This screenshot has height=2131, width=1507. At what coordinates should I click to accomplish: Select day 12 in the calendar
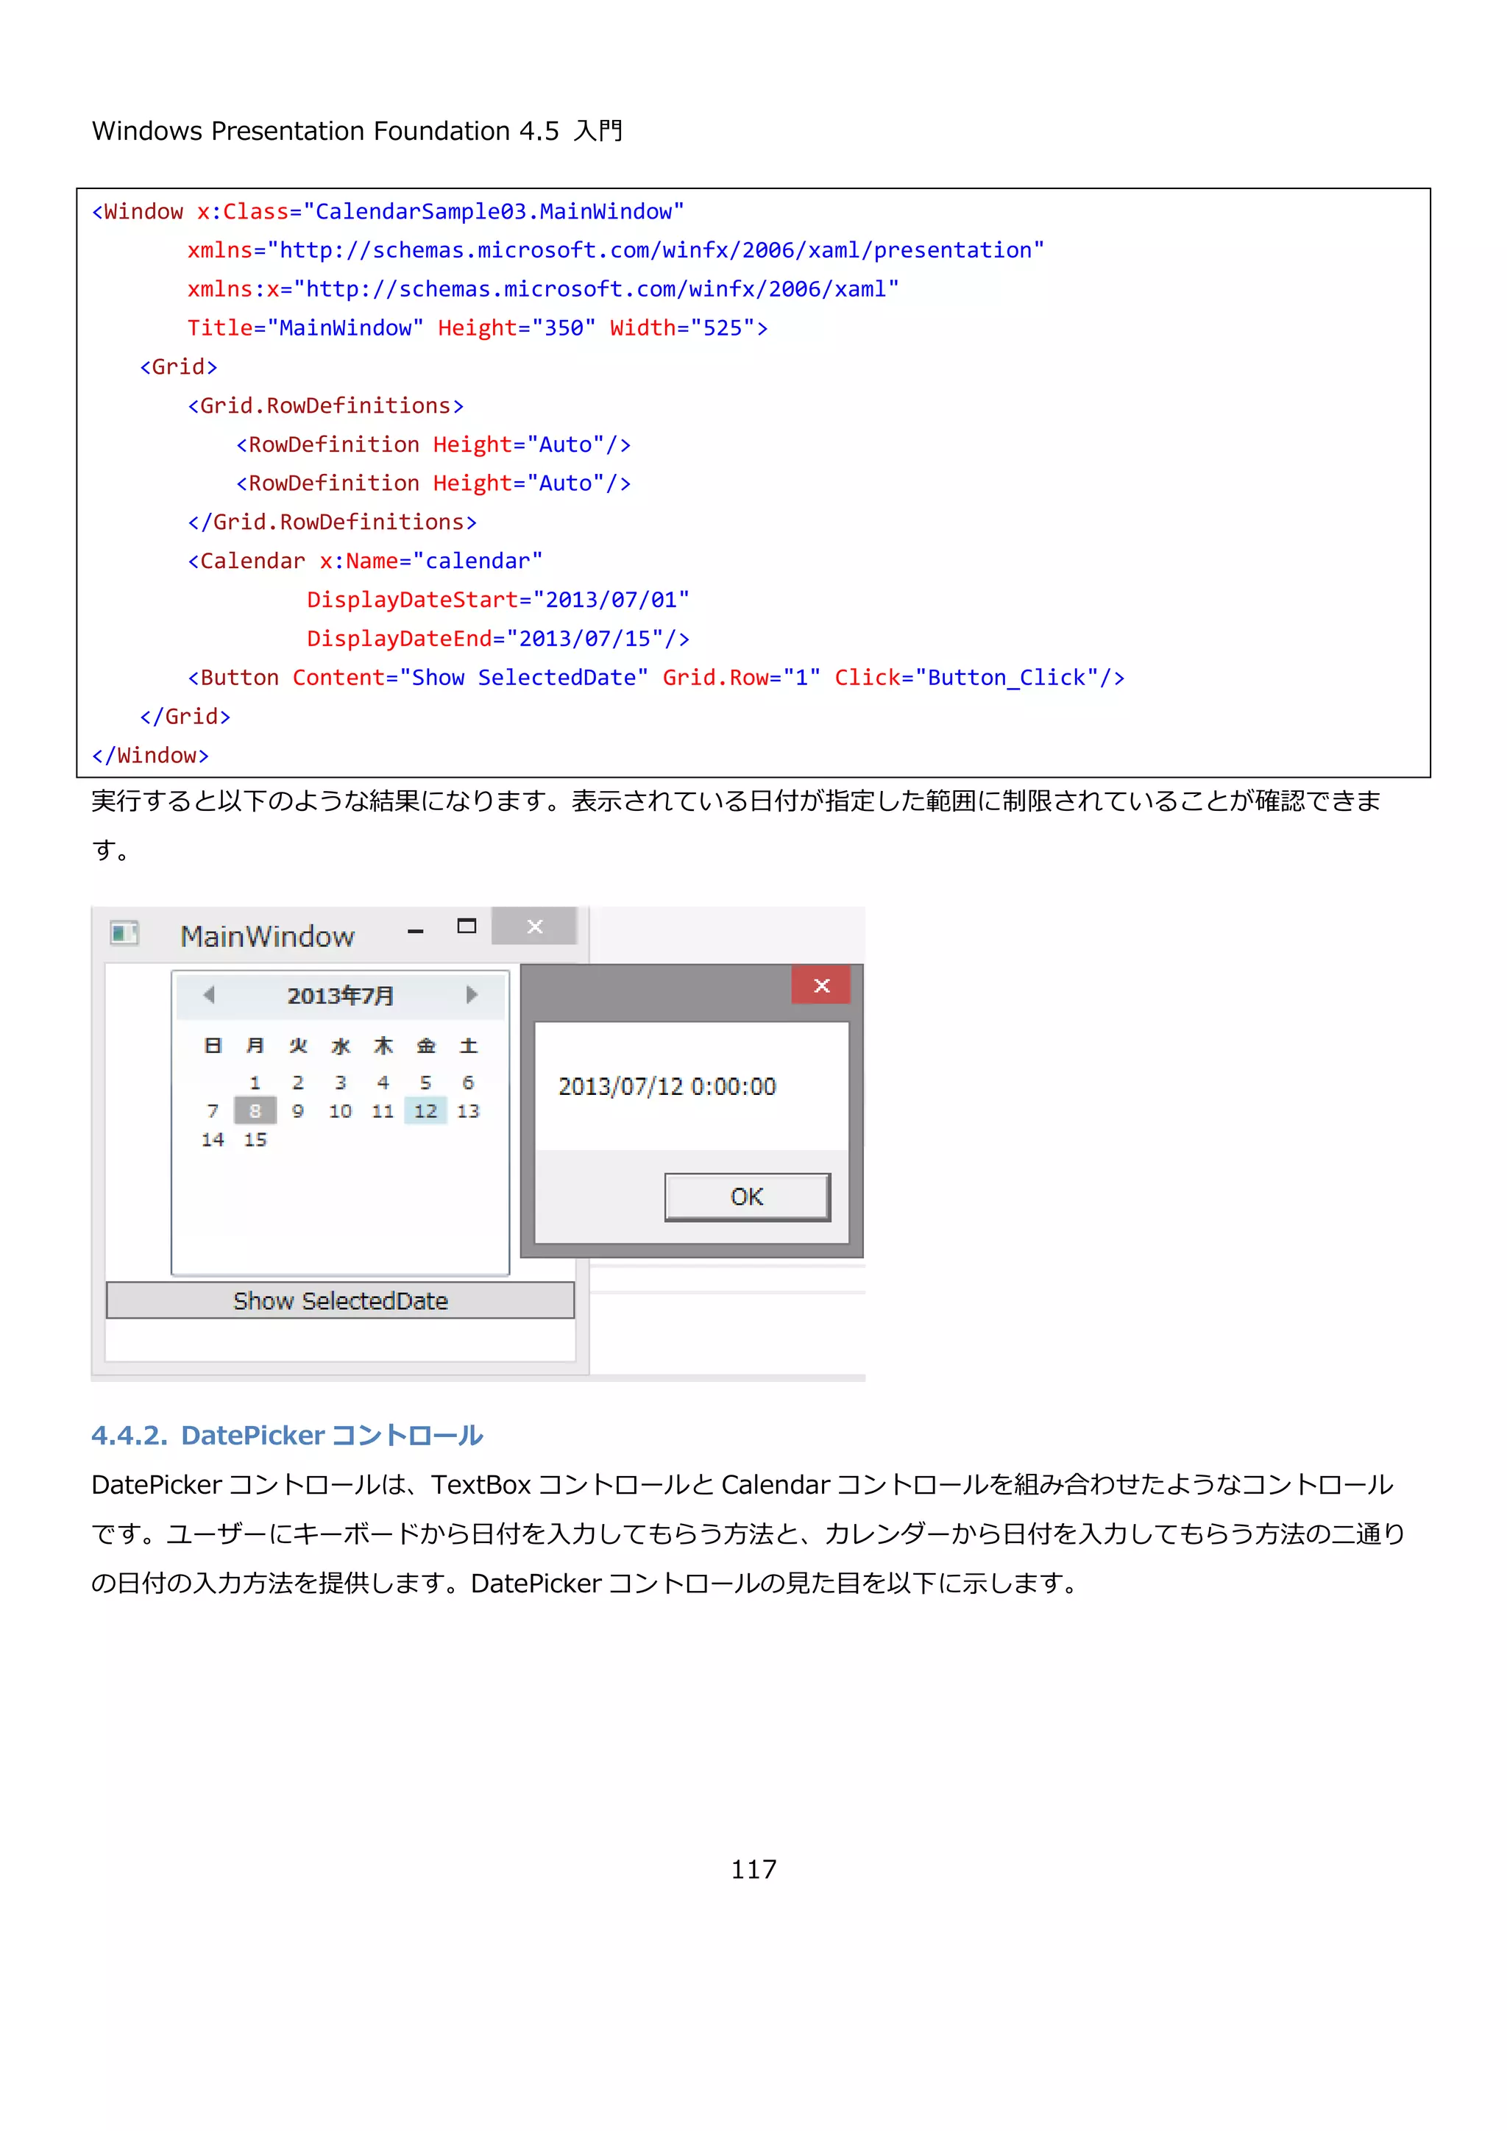point(426,1111)
